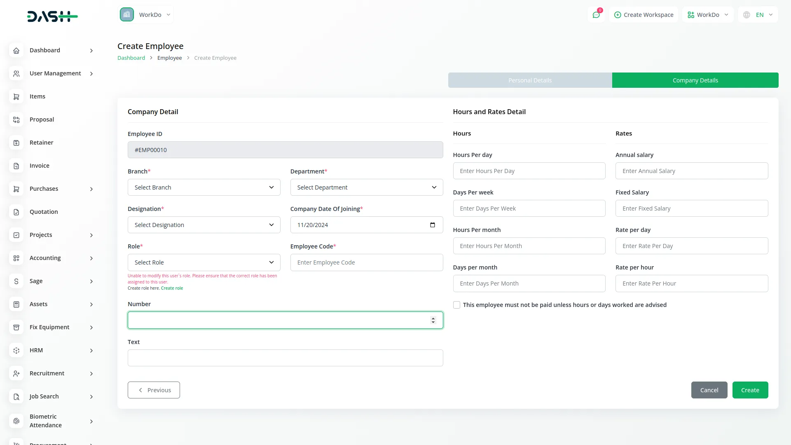This screenshot has height=445, width=791.
Task: Switch to the Personal Details tab
Action: point(530,80)
